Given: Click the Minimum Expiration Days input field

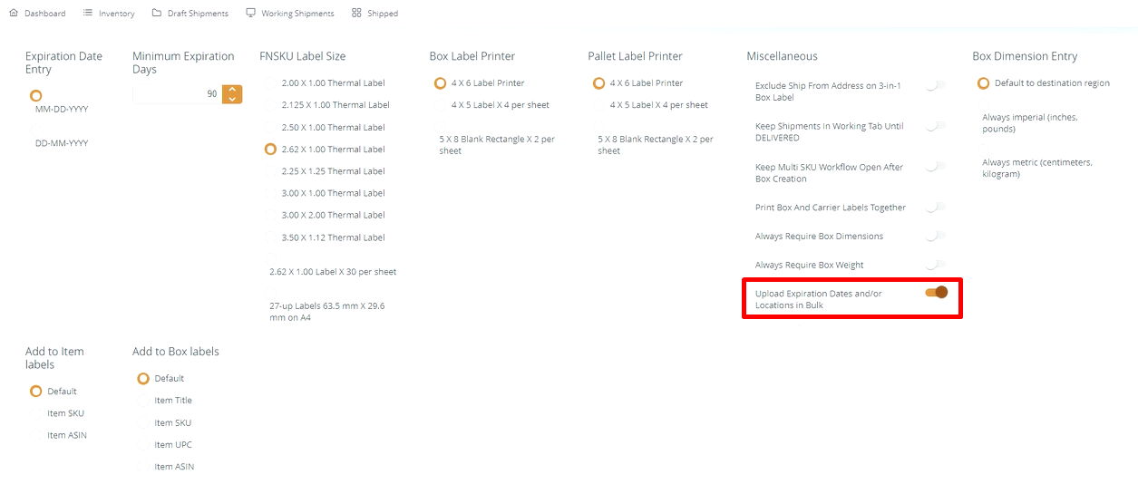Looking at the screenshot, I should tap(176, 93).
